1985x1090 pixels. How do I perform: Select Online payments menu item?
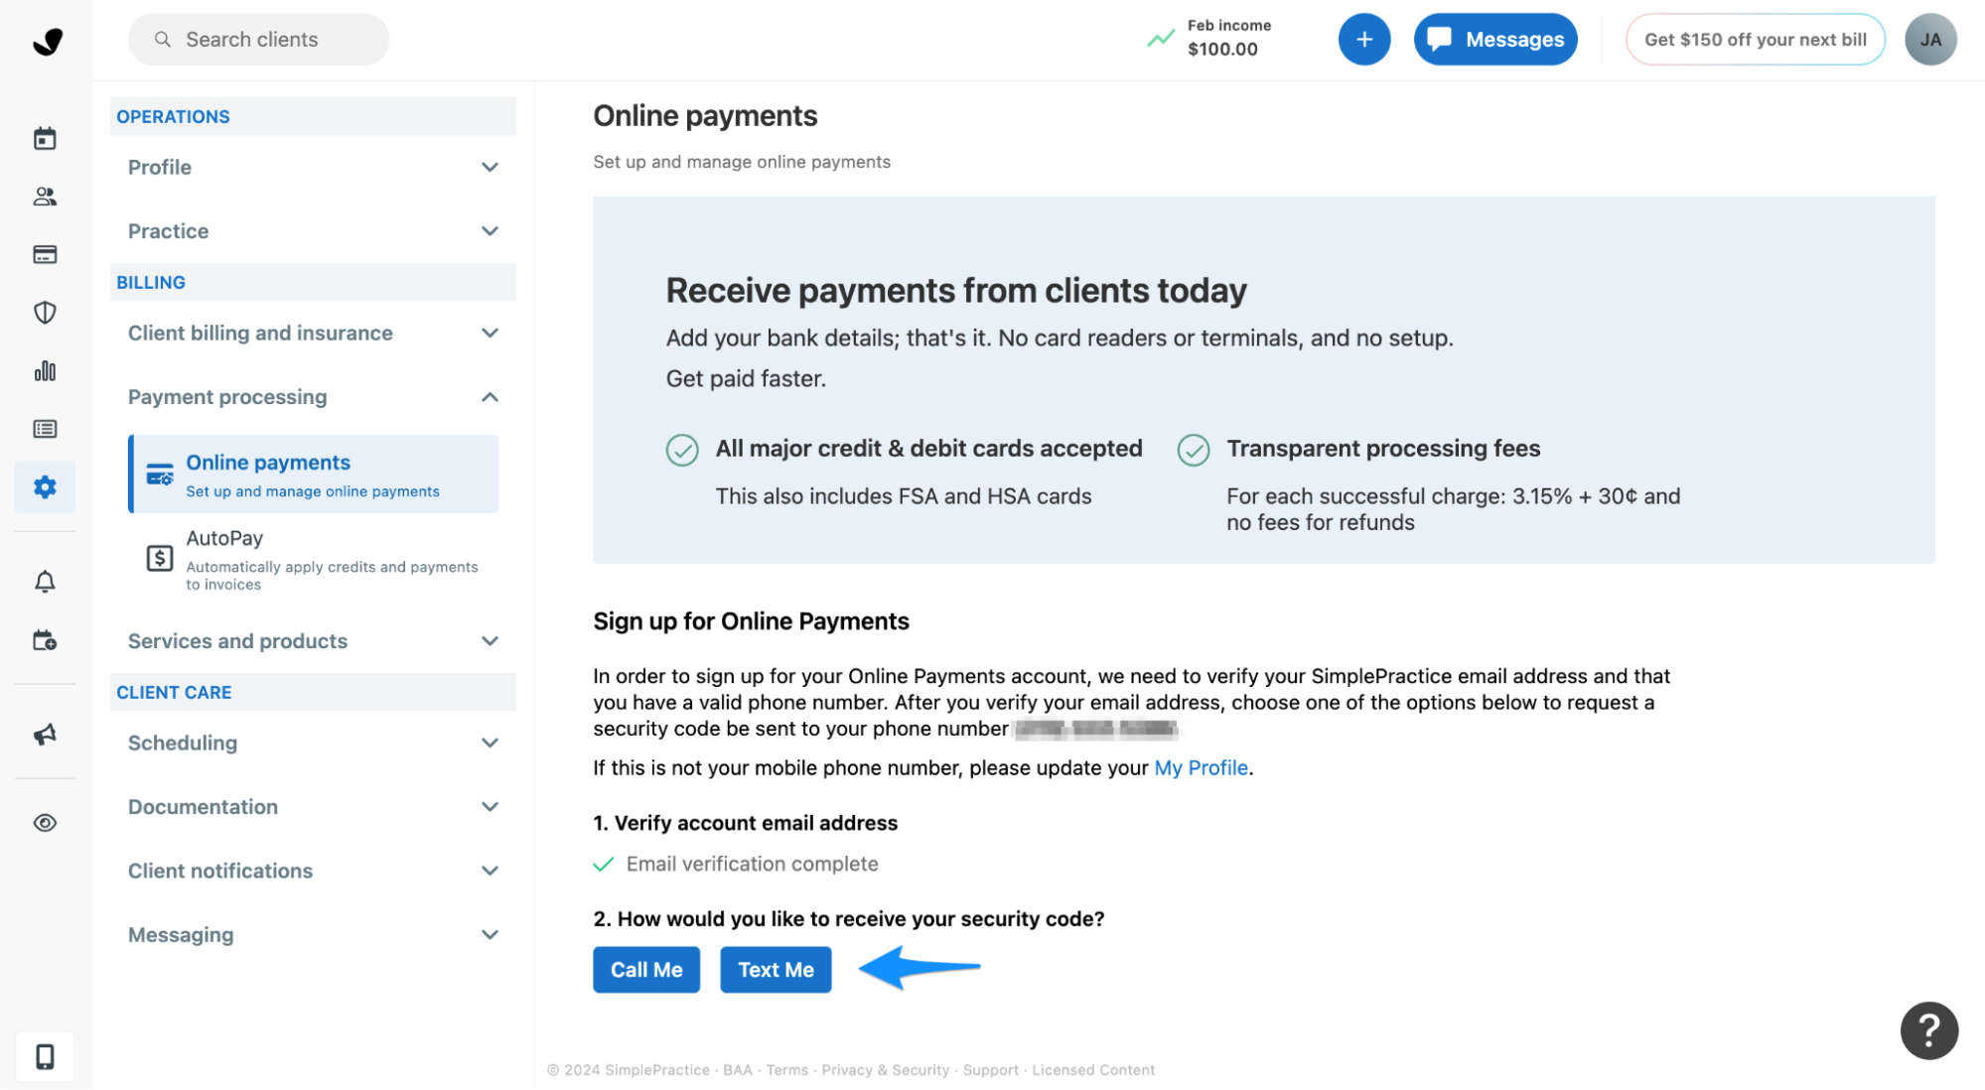click(313, 475)
